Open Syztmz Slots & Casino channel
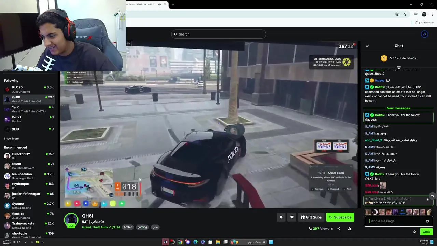The height and width of the screenshot is (246, 437). point(29,206)
